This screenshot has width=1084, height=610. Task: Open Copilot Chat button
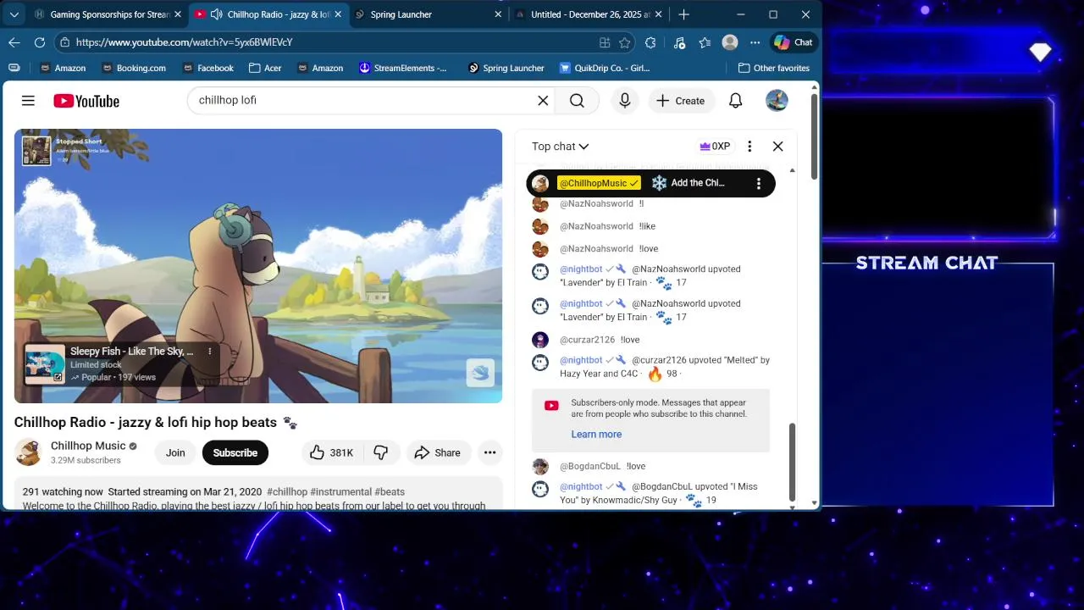(794, 42)
